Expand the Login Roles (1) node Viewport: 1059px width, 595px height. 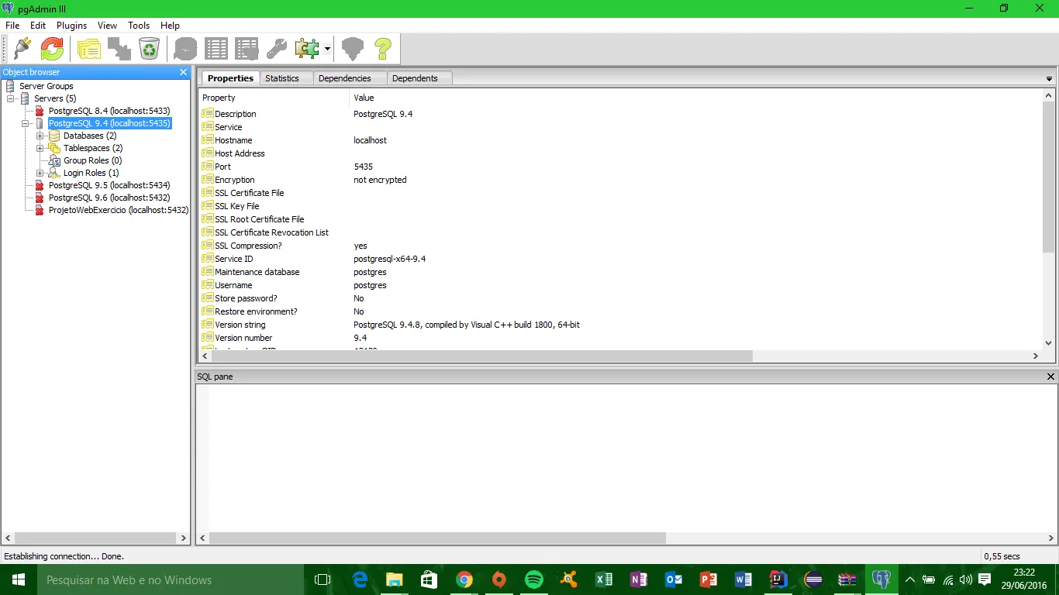pyautogui.click(x=40, y=174)
